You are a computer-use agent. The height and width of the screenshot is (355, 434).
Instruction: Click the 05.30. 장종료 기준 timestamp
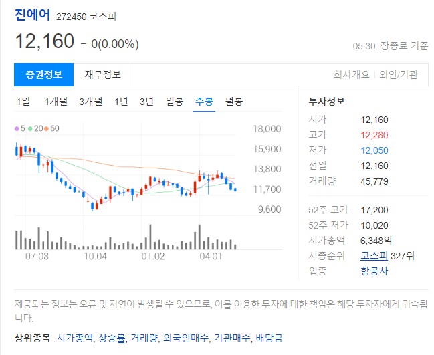point(391,46)
